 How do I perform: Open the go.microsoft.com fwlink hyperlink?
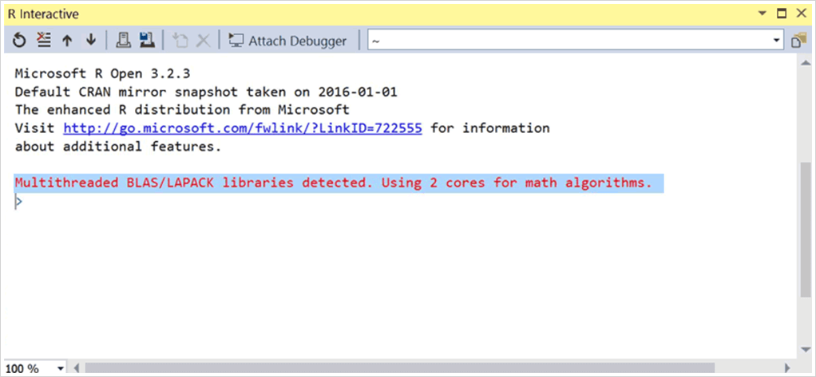(243, 128)
